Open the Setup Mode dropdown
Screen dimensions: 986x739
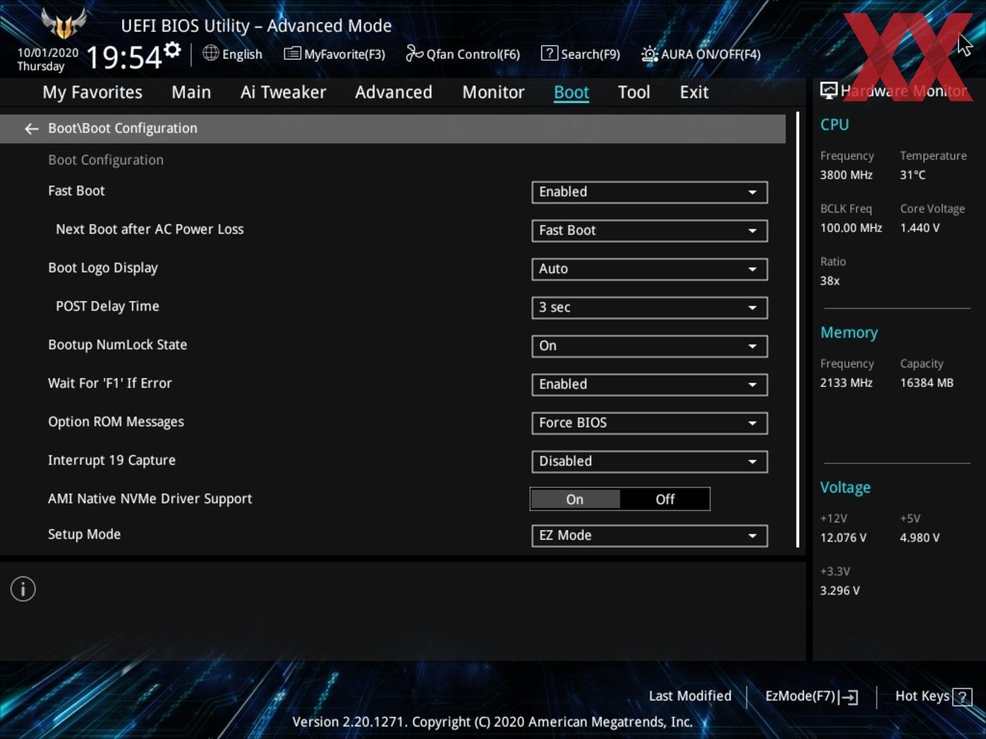click(x=650, y=535)
